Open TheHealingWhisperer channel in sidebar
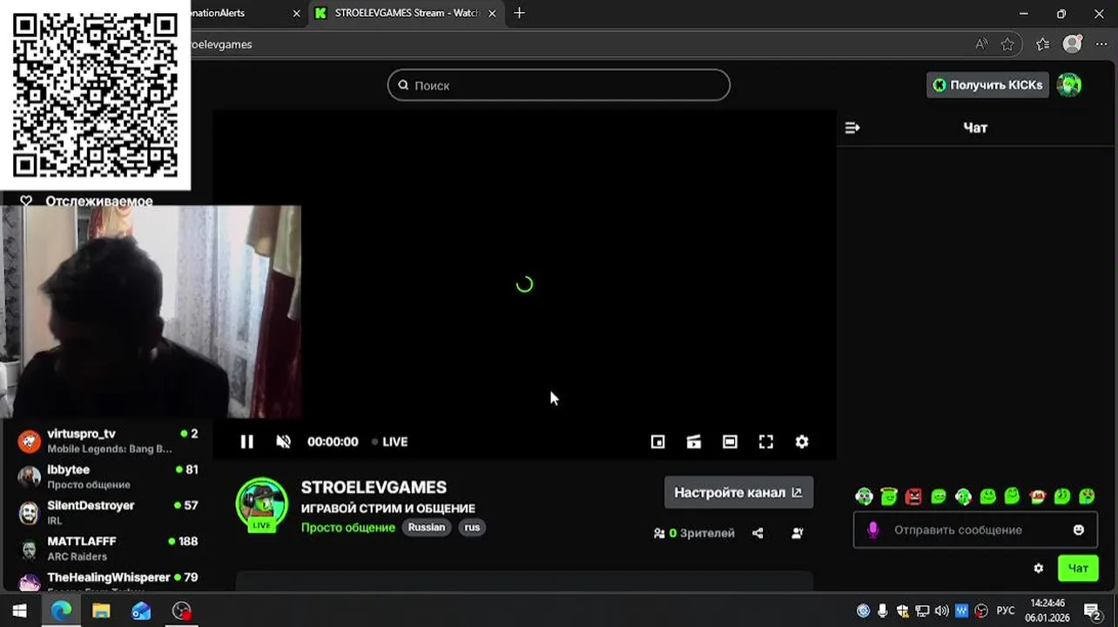The width and height of the screenshot is (1118, 627). coord(109,581)
